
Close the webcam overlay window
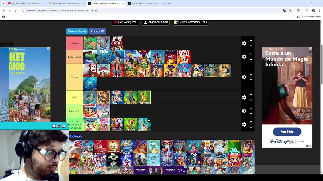coord(63,126)
